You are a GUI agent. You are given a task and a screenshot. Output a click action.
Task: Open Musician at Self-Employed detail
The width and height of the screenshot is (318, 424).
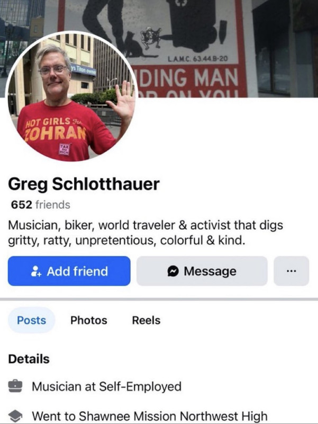click(107, 386)
